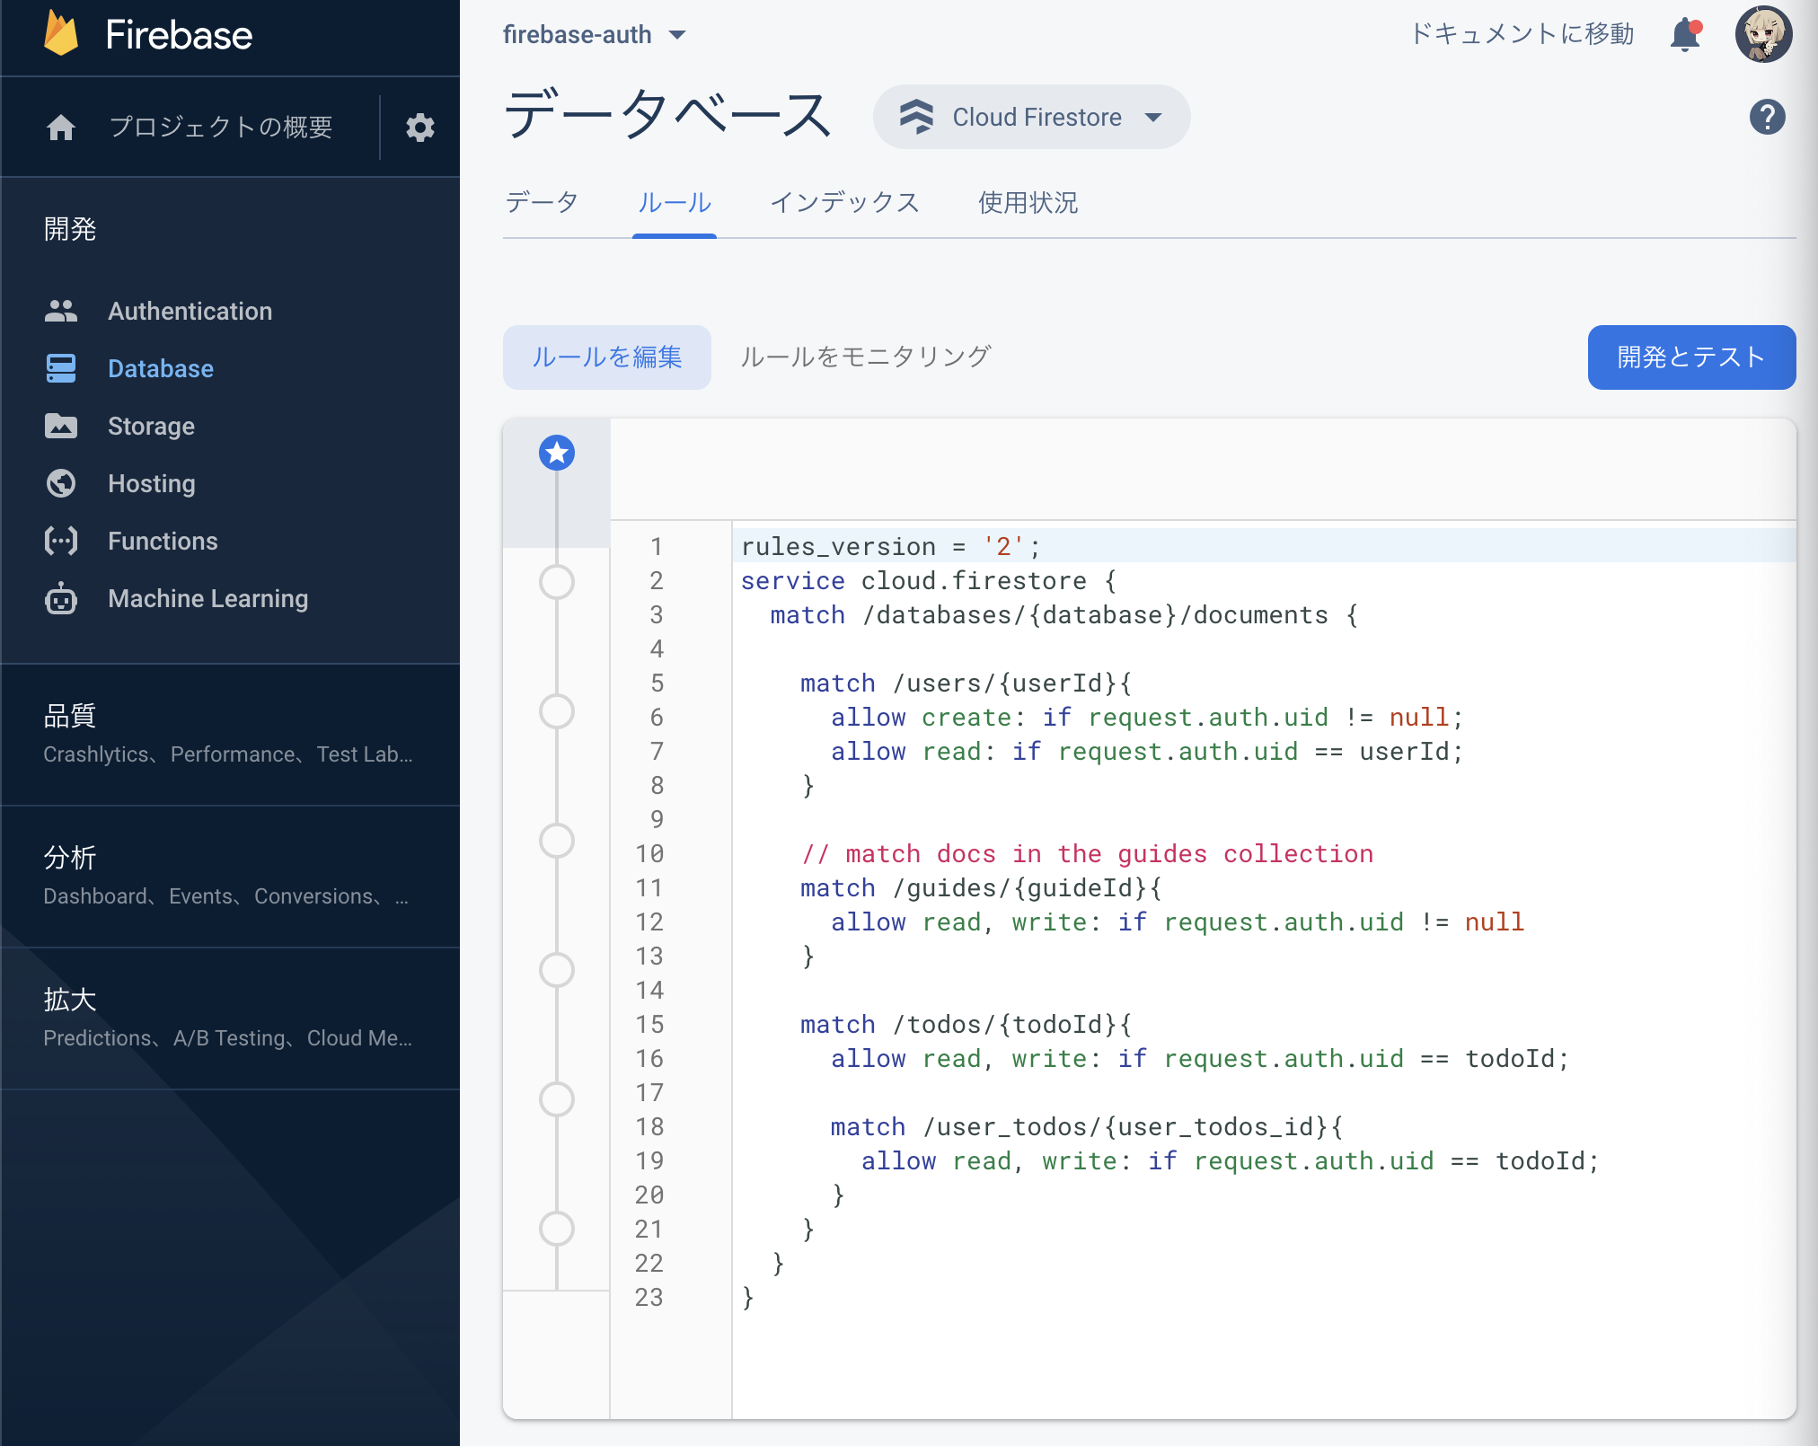1818x1446 pixels.
Task: Go to Functions in sidebar
Action: pos(163,541)
